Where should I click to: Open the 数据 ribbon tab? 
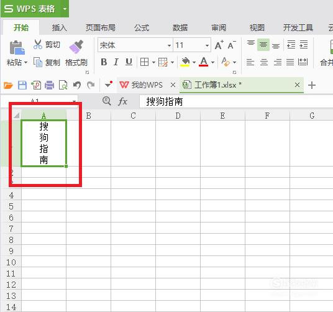pos(180,27)
